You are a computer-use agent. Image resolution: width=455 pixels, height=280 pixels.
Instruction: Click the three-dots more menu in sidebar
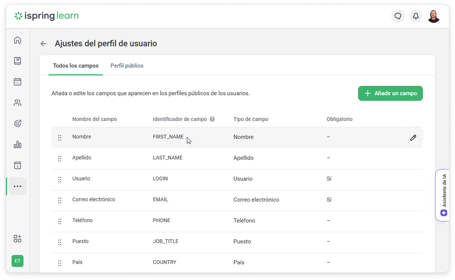pyautogui.click(x=18, y=186)
